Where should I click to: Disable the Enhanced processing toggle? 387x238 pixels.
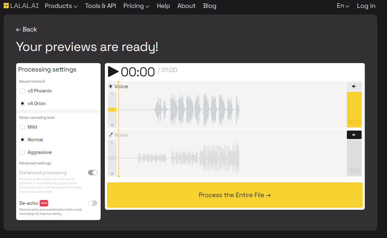(x=93, y=172)
